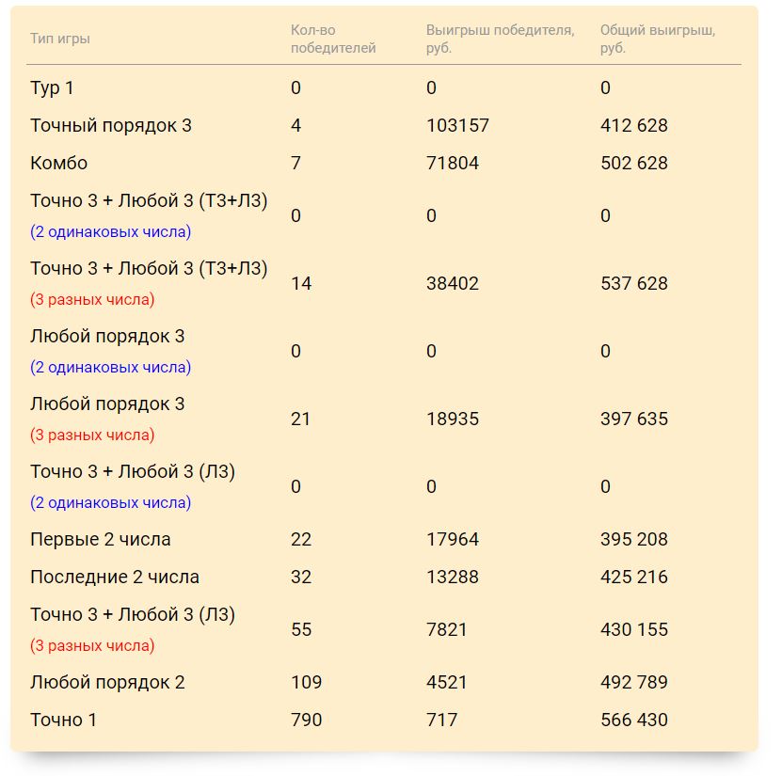Click the "Выигрыш победителя, руб." header
Screen dimensions: 782x776
pos(500,39)
